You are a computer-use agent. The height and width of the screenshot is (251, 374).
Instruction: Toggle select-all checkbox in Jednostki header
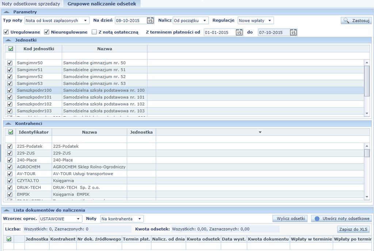click(11, 49)
